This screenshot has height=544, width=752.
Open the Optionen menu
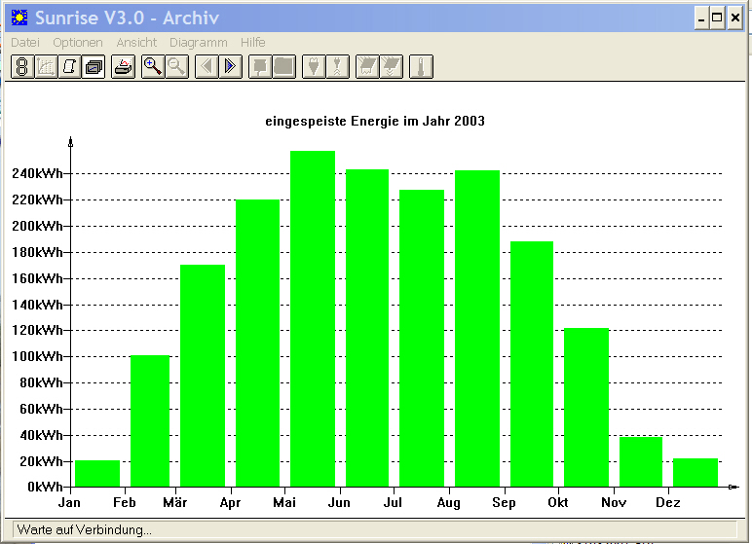pyautogui.click(x=78, y=43)
